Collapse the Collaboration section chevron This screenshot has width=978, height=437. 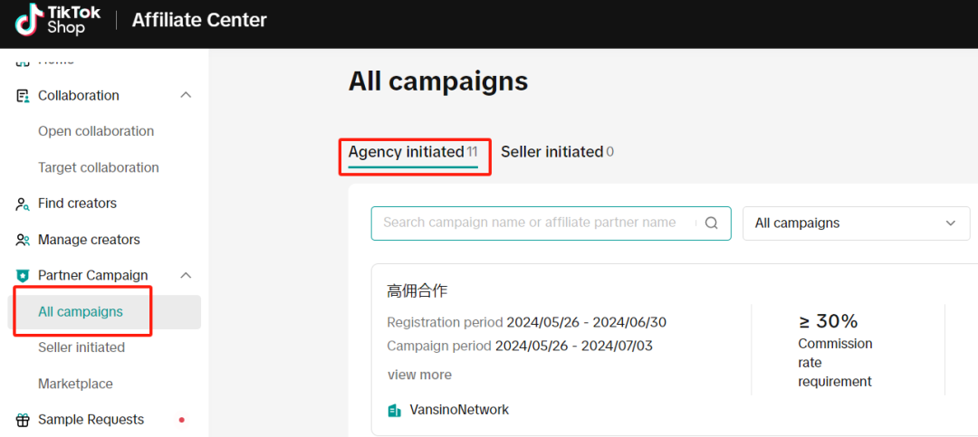click(x=186, y=95)
